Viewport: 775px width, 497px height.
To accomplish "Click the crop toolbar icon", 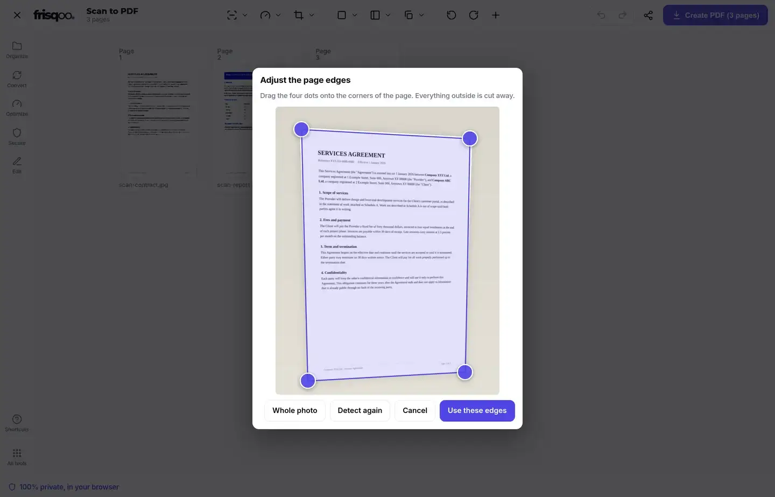I will pyautogui.click(x=299, y=15).
